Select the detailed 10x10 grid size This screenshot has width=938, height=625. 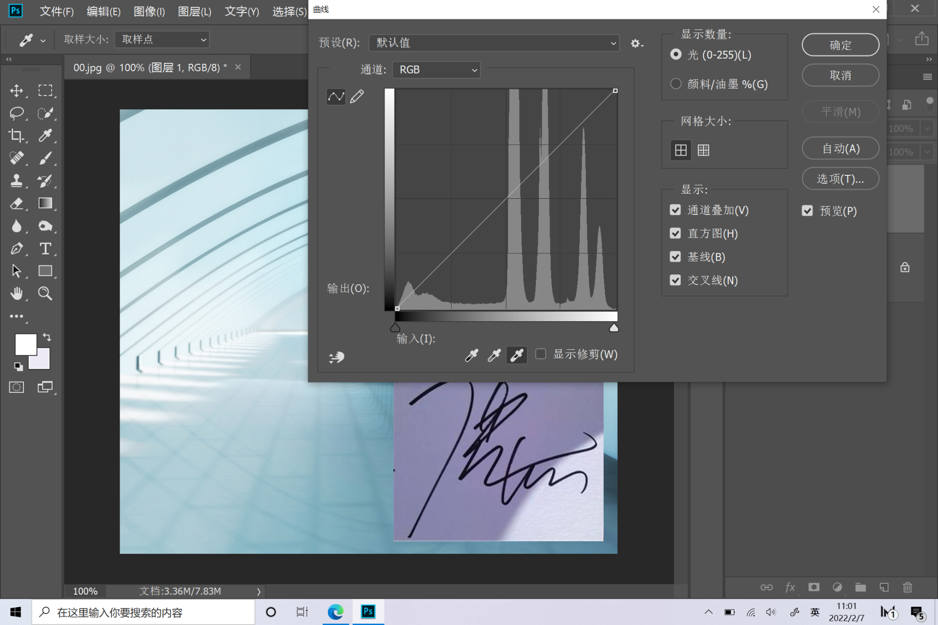tap(703, 150)
